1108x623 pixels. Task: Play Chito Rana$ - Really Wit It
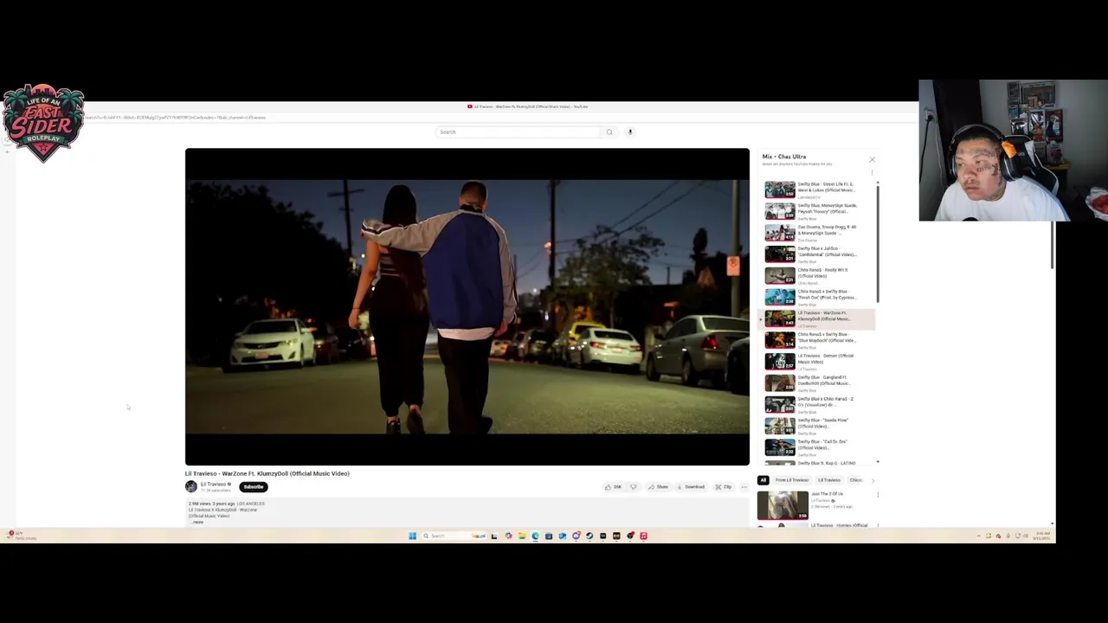coord(818,275)
